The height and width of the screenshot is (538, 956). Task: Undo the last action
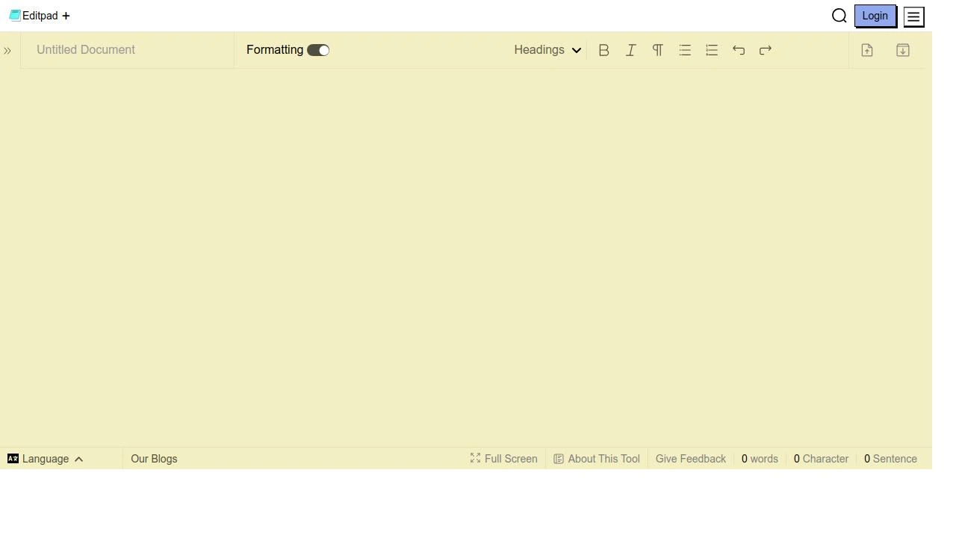click(x=739, y=50)
